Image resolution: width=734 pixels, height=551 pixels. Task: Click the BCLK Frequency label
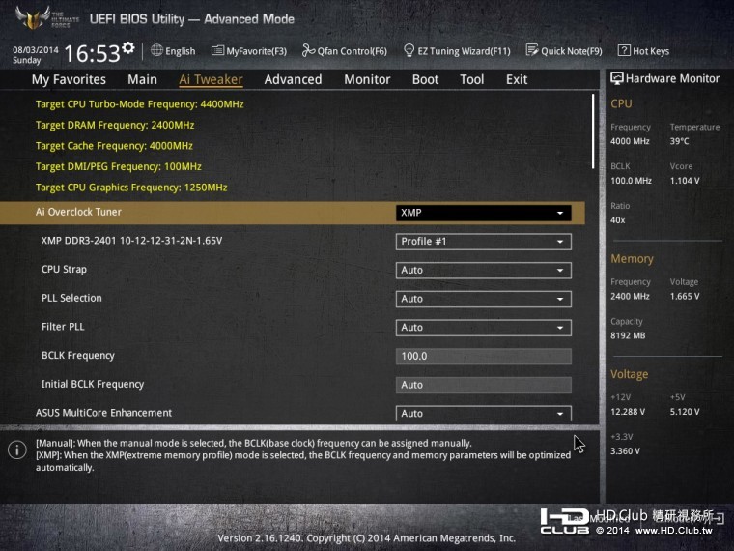(77, 356)
